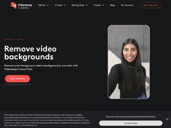Viewport: 171px width, 128px height.
Task: Click the outlined Start free trial button in header
Action: (150, 5)
